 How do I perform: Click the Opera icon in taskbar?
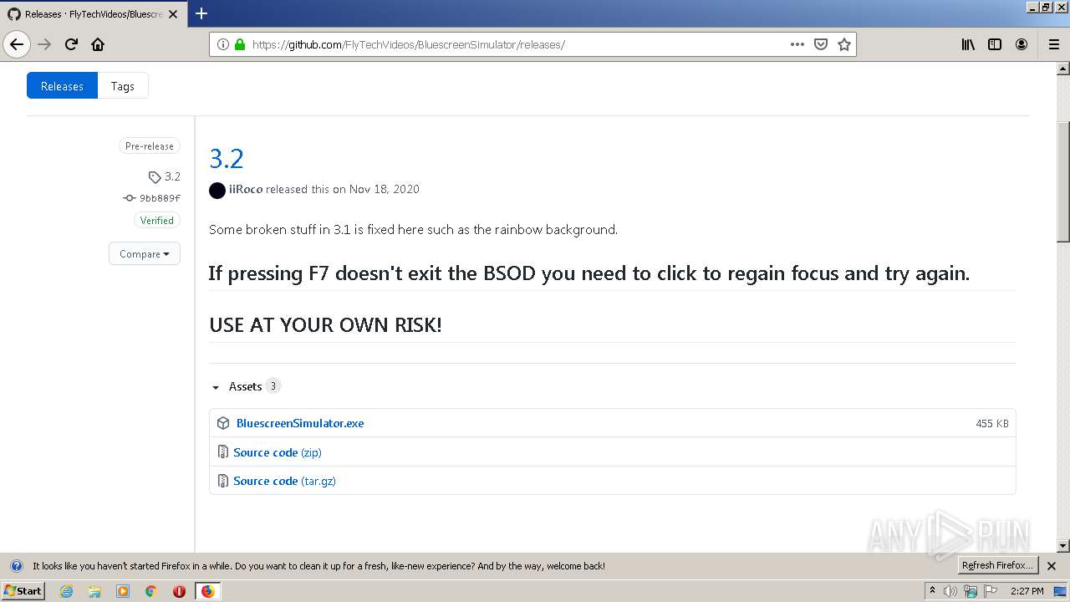[x=179, y=591]
